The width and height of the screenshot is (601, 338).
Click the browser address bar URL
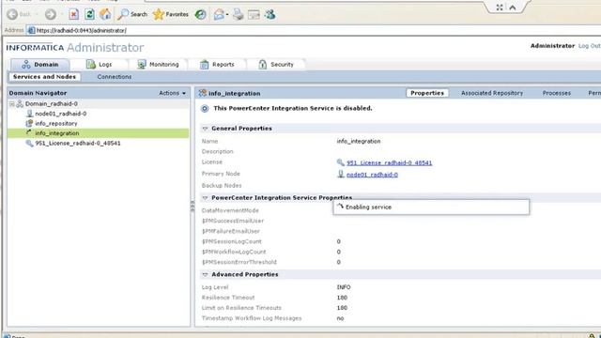click(x=82, y=30)
